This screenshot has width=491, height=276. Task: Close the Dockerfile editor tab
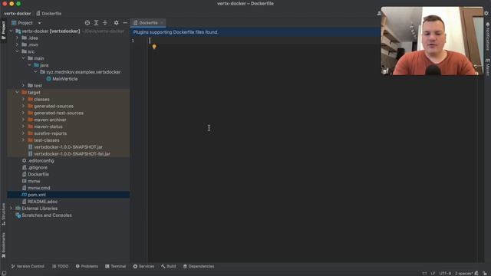[162, 23]
